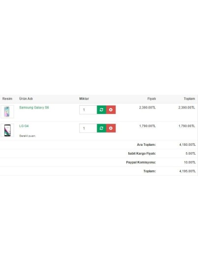The width and height of the screenshot is (198, 270).
Task: Follow the Samsung Galaxy S6 product link
Action: point(34,108)
